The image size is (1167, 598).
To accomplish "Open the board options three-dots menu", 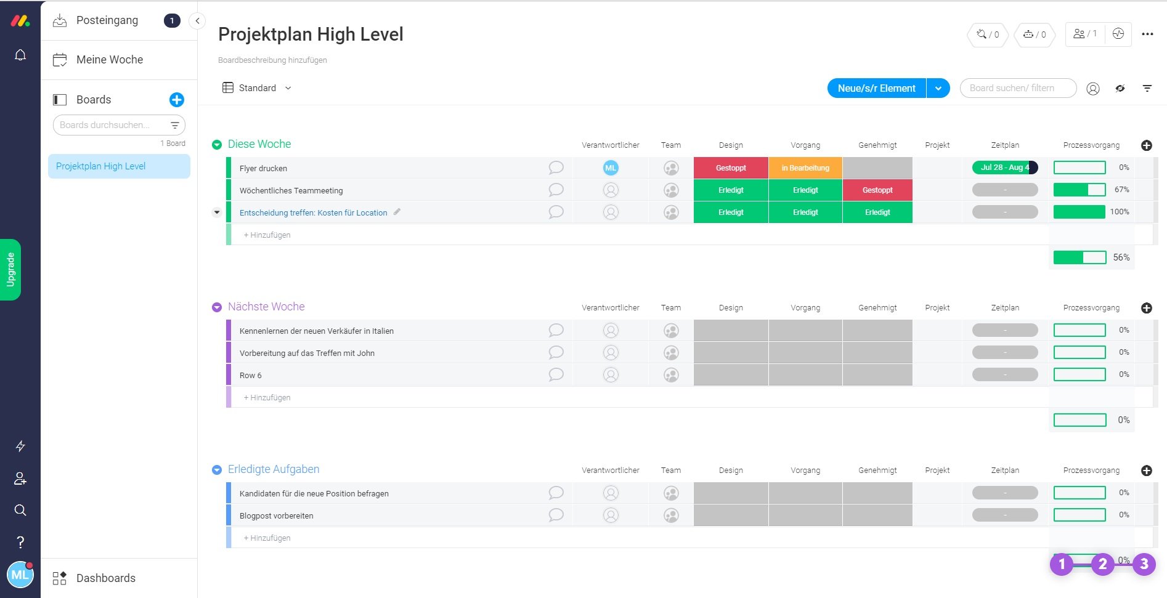I will coord(1147,34).
